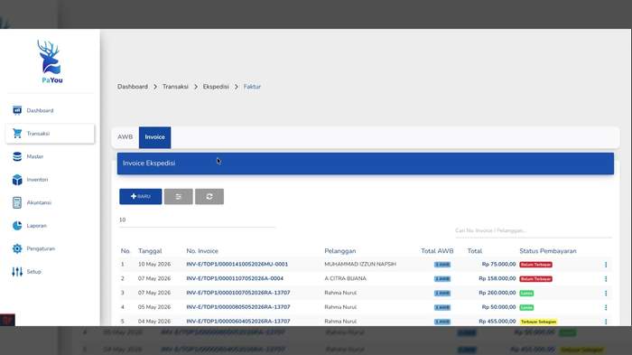
Task: Sort by Status Pembayaran column header
Action: click(548, 251)
